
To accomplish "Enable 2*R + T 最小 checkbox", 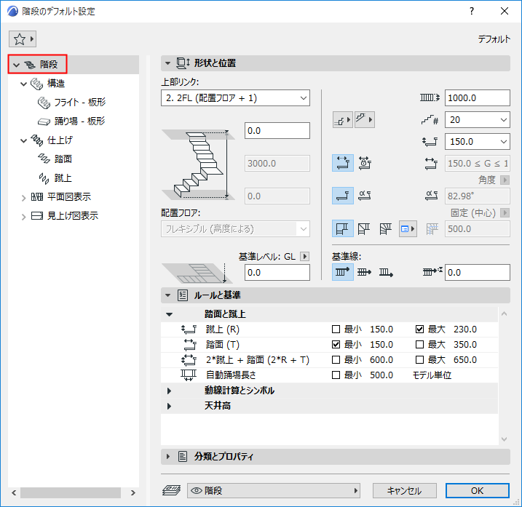I will [336, 360].
